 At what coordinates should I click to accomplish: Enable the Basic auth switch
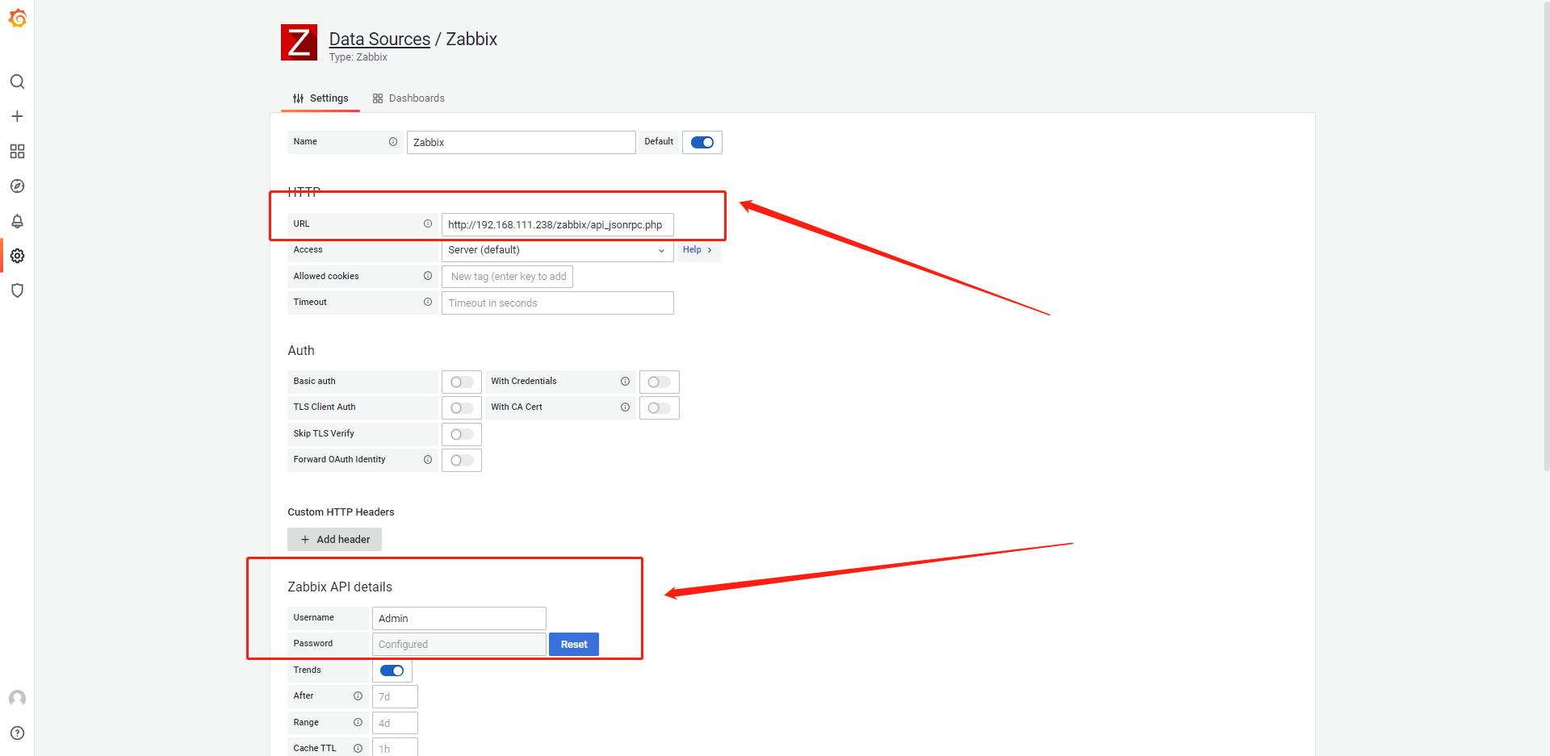click(x=462, y=382)
